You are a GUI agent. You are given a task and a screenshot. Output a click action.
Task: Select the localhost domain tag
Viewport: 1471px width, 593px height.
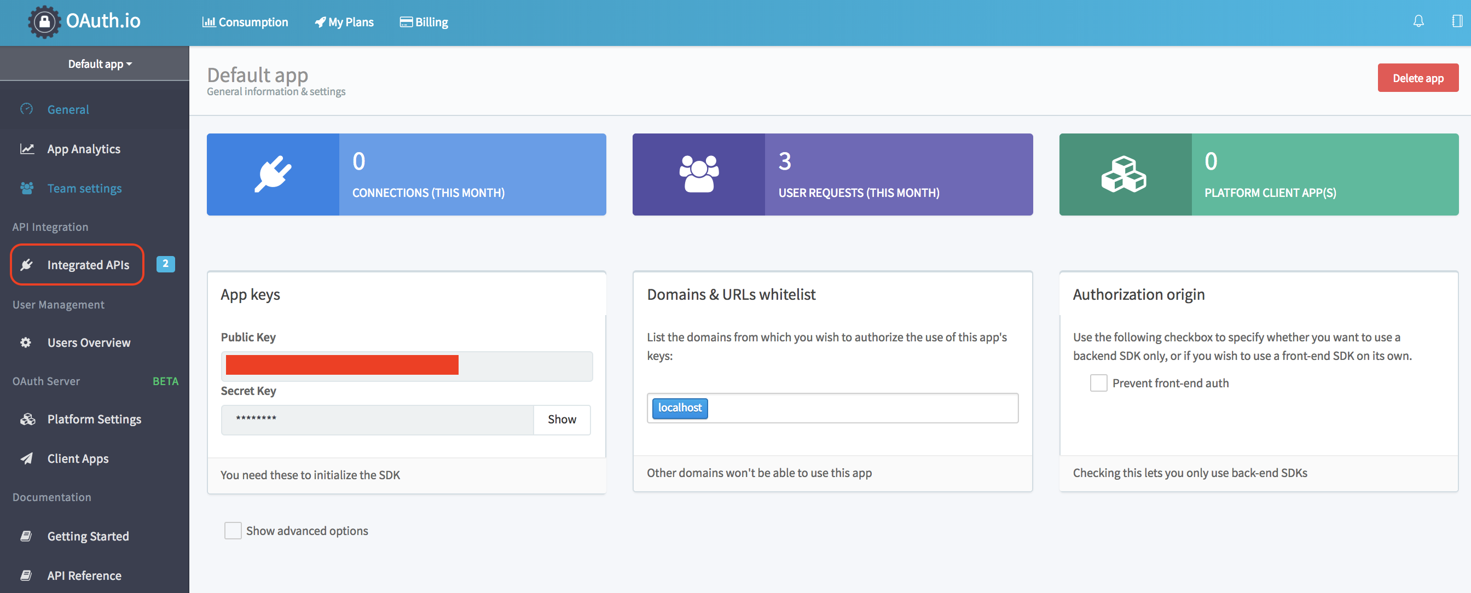[680, 408]
